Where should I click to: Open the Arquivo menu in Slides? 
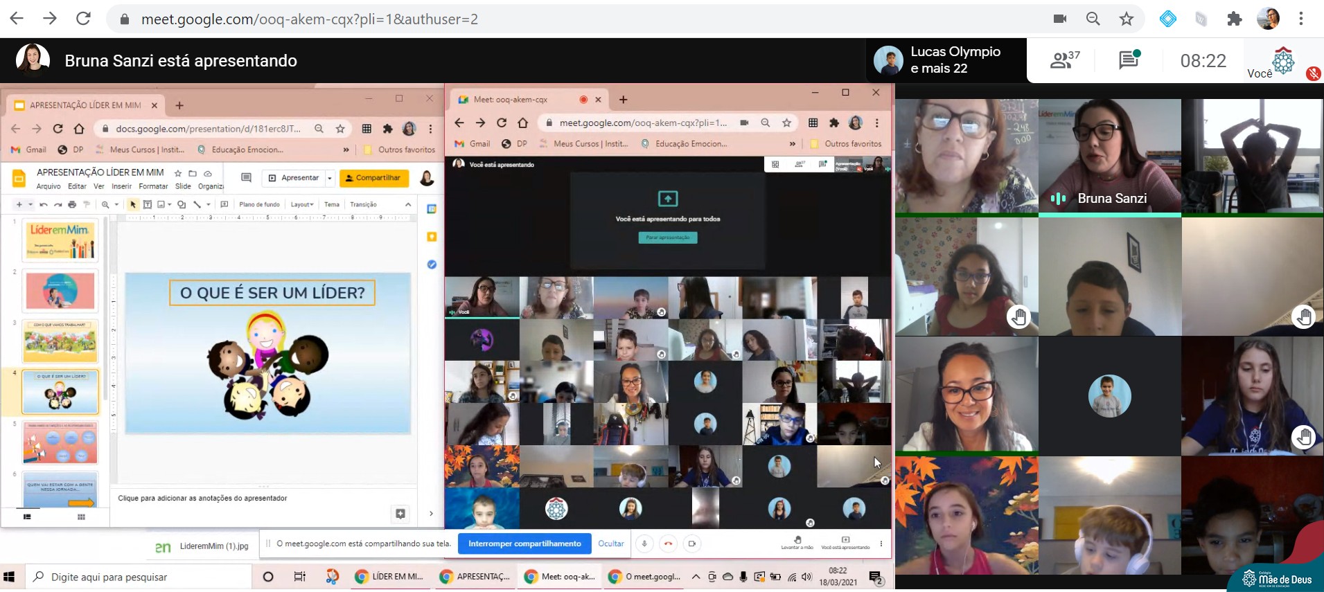point(48,186)
